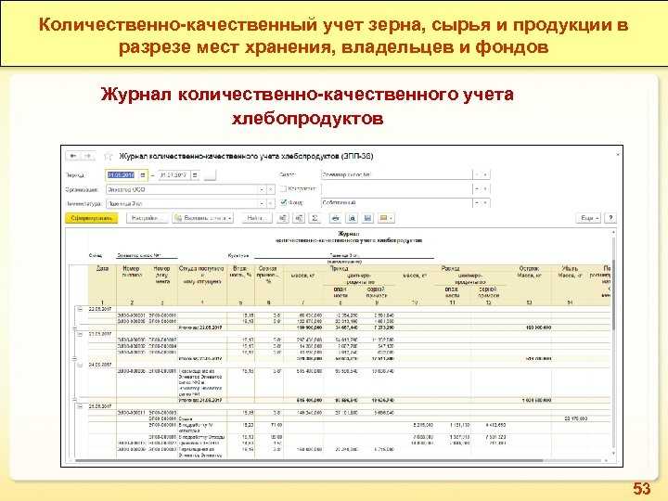Open the Выбрать вариант report dropdown

point(203,218)
